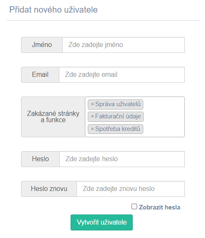This screenshot has height=238, width=205.
Task: Remove the Spotřeba kreditů tag
Action: point(92,129)
